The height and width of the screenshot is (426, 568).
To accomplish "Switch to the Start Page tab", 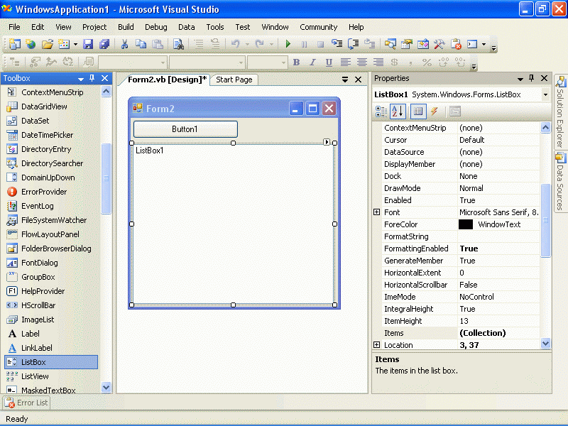I will click(234, 80).
